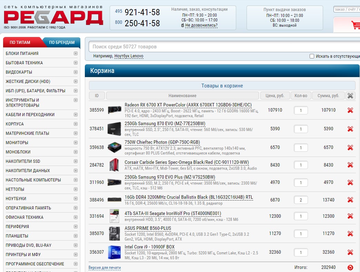
Task: Remove Chieftec Photon 750W from cart
Action: click(350, 148)
